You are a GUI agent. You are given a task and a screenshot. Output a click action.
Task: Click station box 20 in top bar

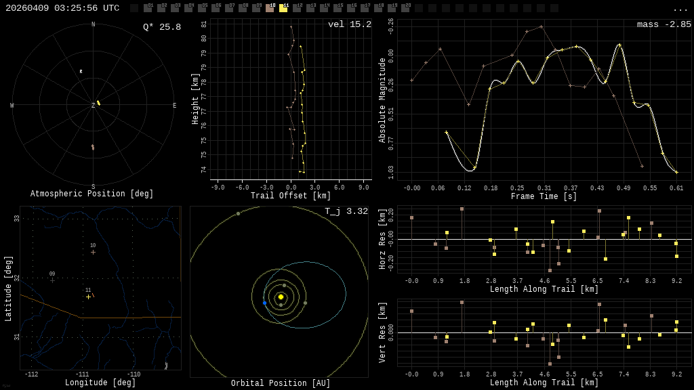pos(405,8)
